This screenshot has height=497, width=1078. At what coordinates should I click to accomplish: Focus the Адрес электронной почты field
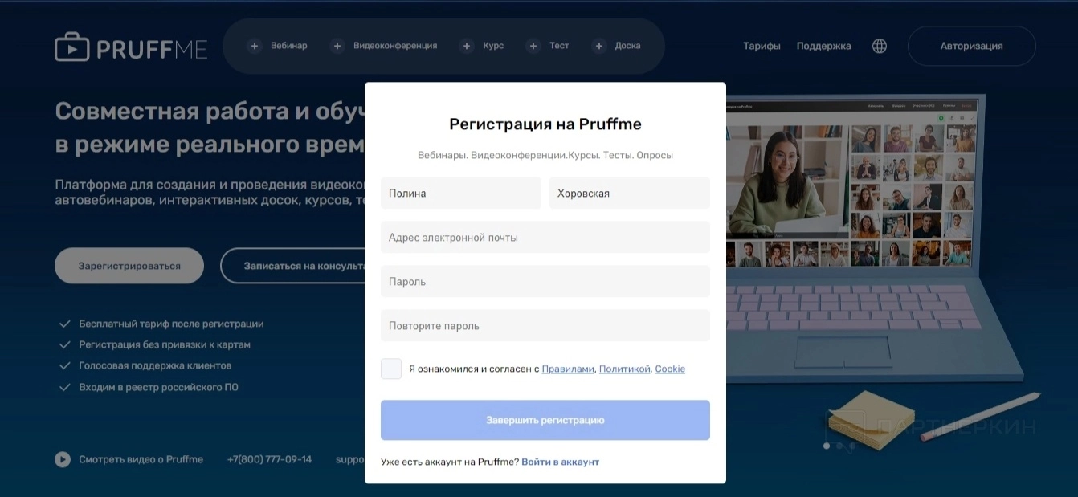click(545, 237)
